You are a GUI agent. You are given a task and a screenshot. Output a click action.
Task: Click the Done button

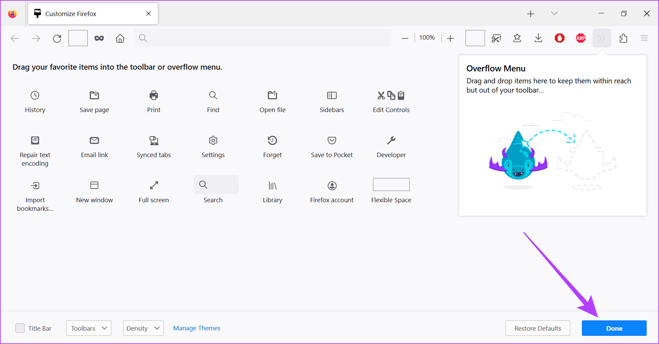pos(614,328)
